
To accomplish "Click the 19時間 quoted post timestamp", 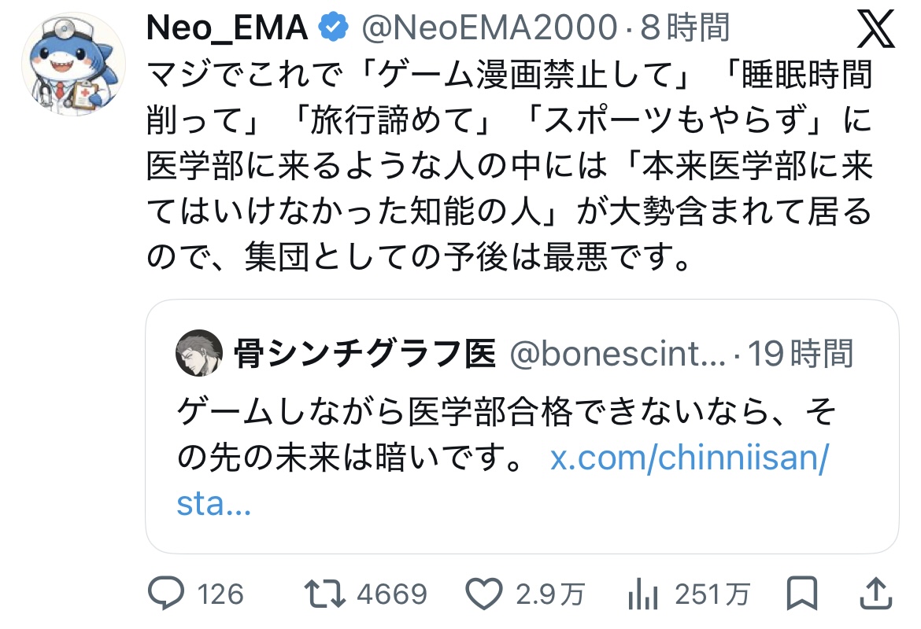I will click(x=800, y=355).
